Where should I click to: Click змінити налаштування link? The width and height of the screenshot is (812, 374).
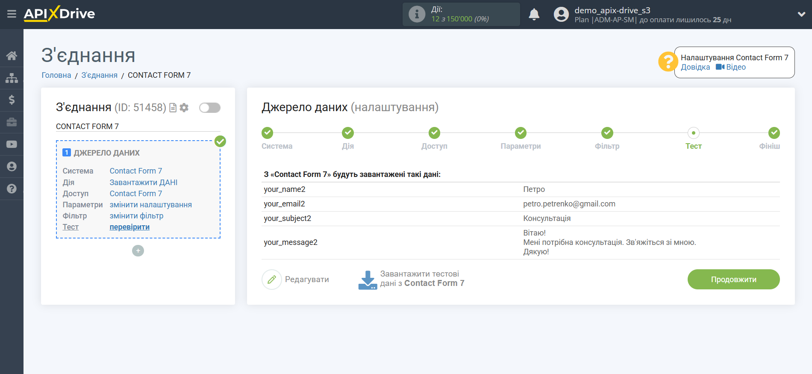151,205
